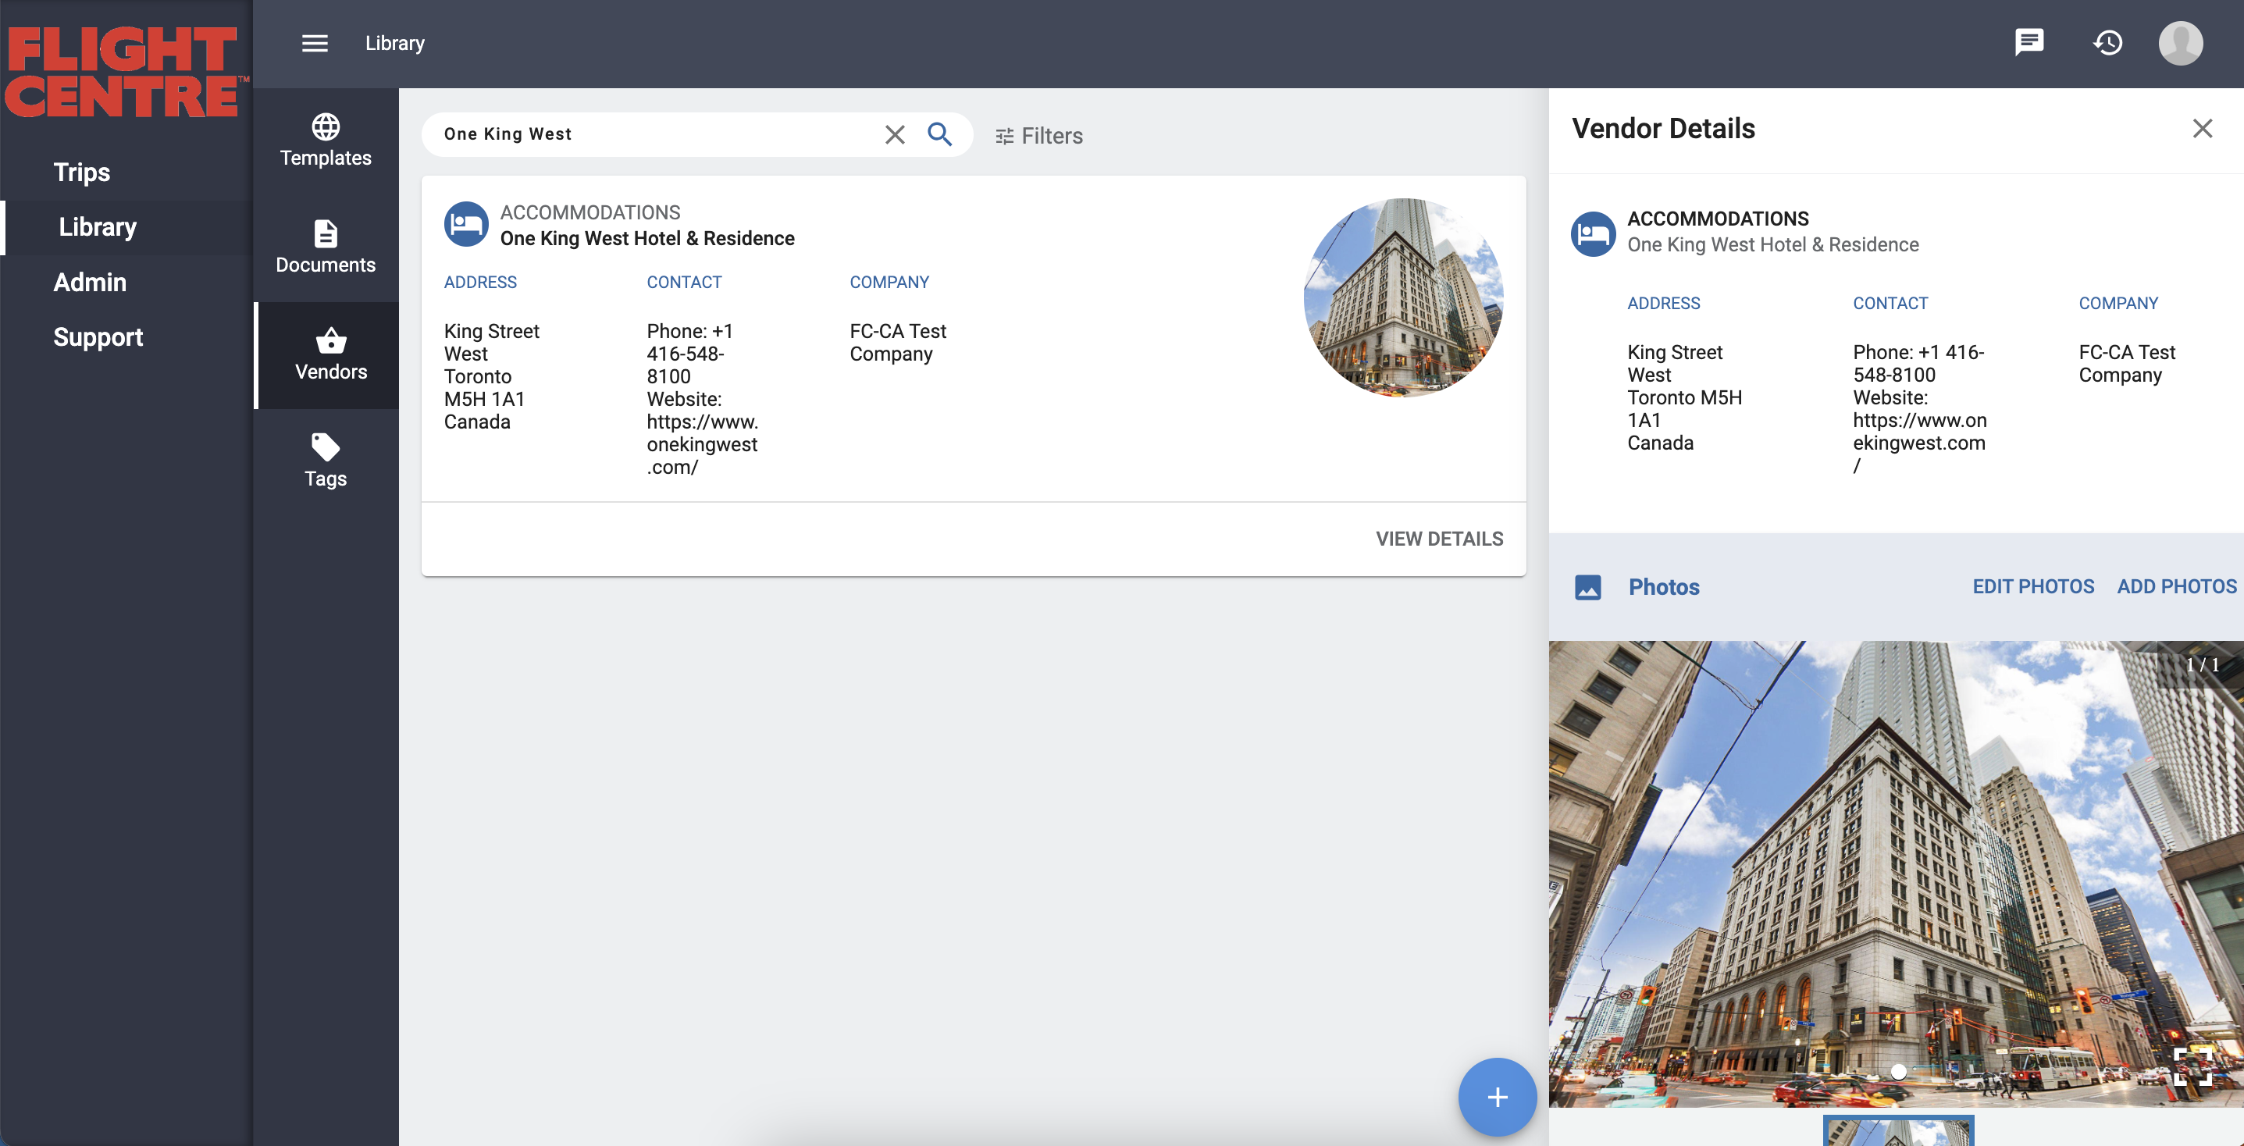The height and width of the screenshot is (1146, 2244).
Task: Open the hamburger menu icon
Action: [315, 43]
